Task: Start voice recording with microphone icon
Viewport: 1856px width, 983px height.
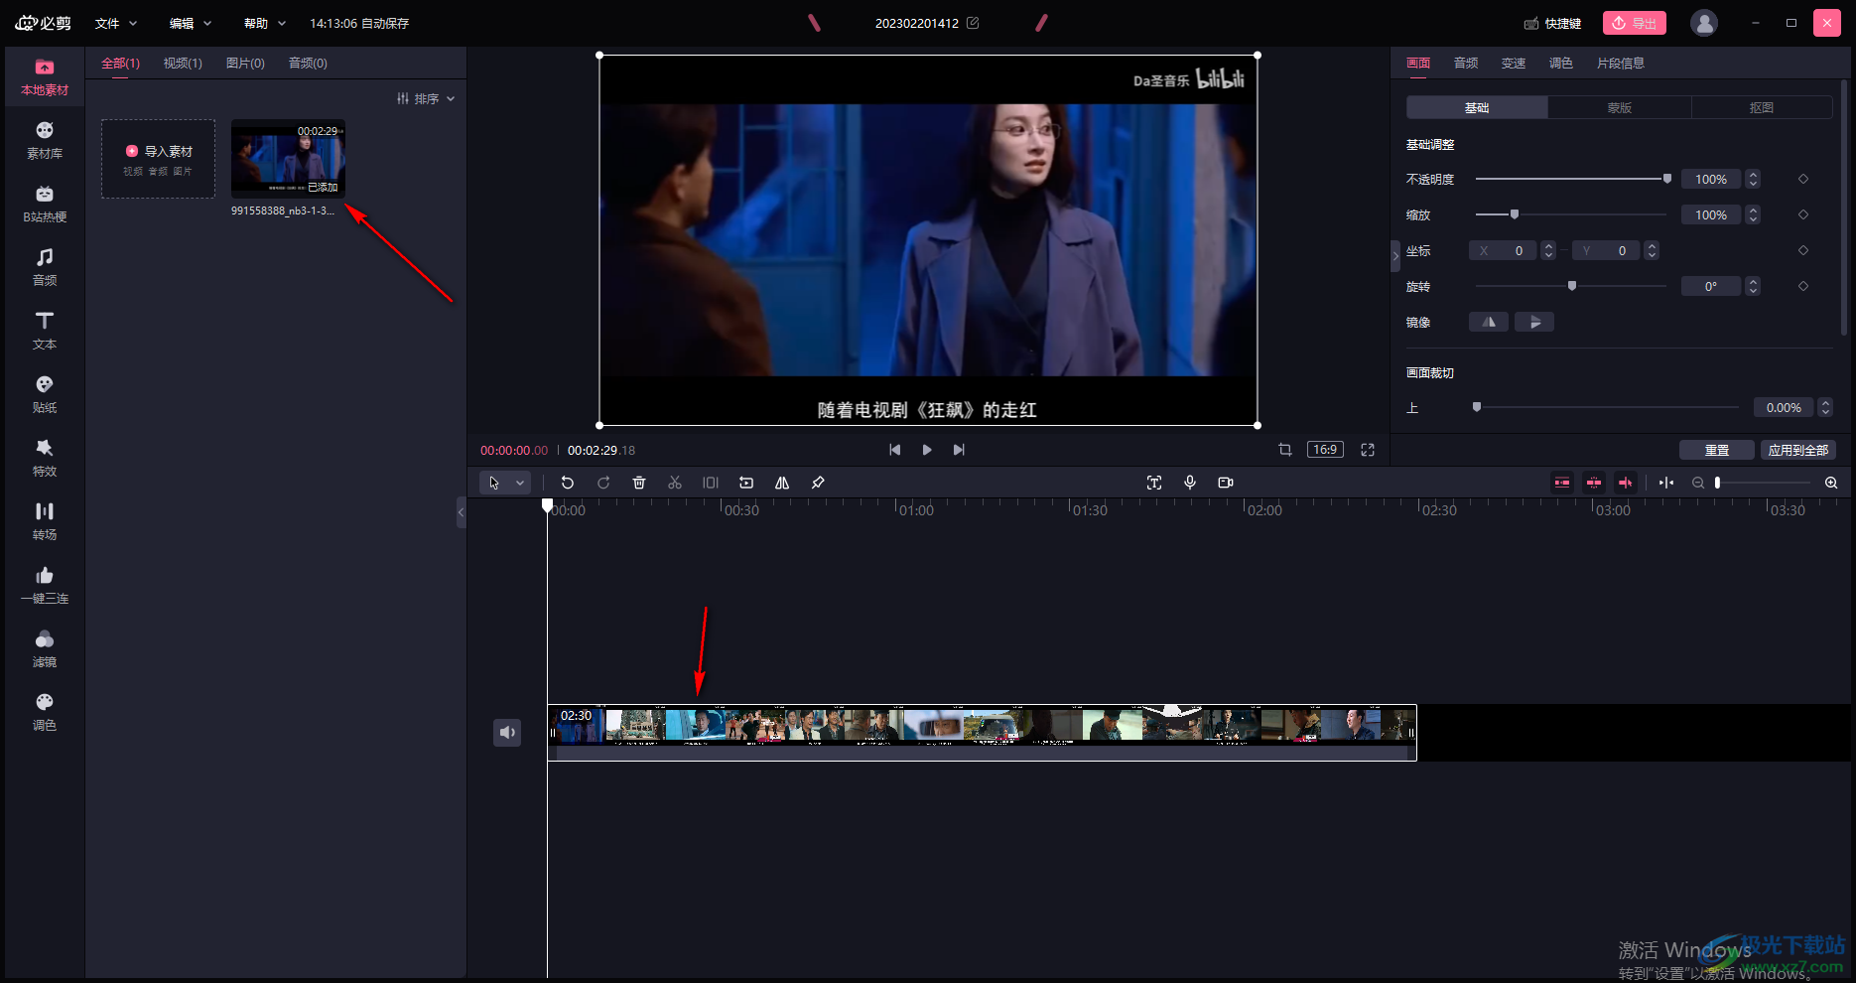Action: (1190, 483)
